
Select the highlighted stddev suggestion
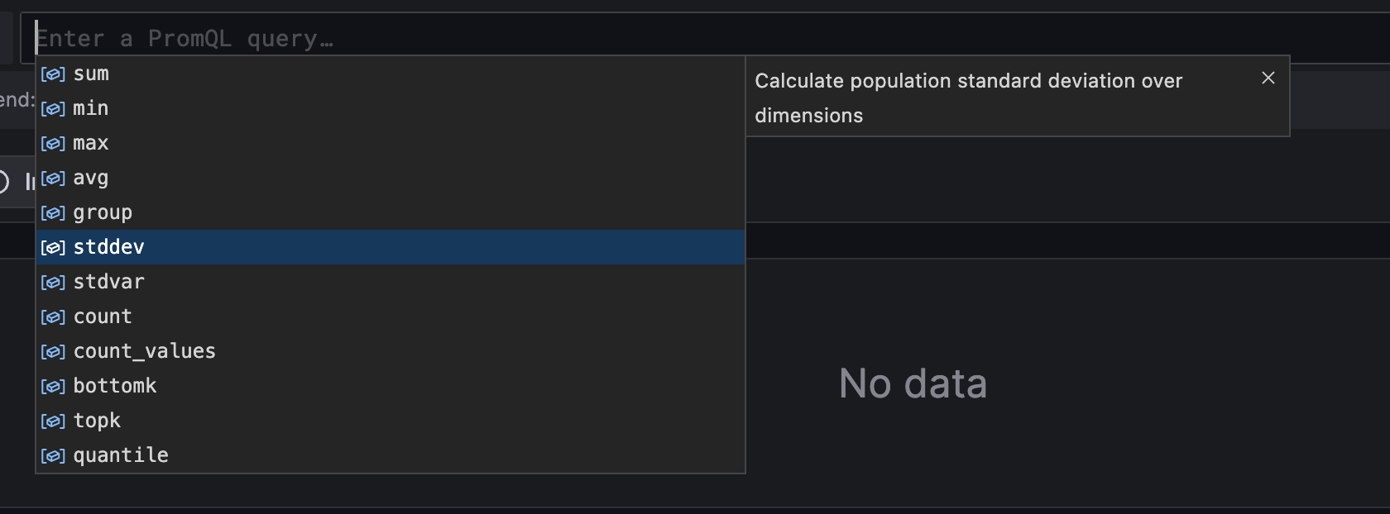coord(109,246)
